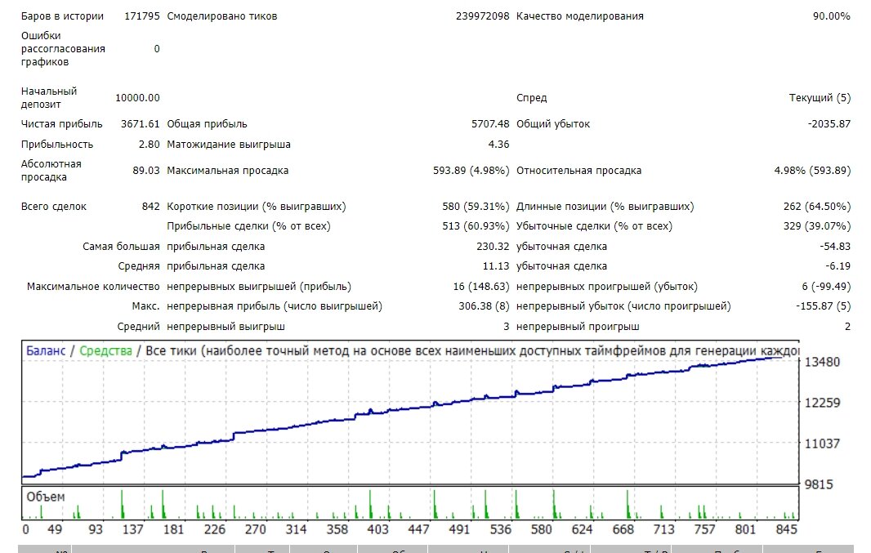871x553 pixels.
Task: Click the "Общий убыток" label
Action: tap(552, 124)
